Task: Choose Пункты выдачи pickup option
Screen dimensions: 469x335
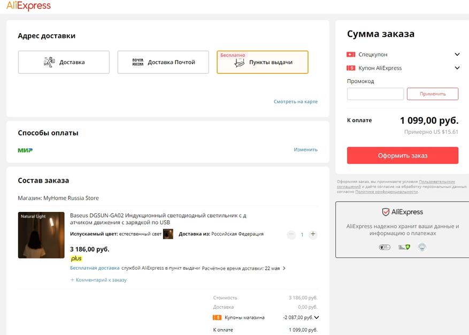Action: (262, 62)
